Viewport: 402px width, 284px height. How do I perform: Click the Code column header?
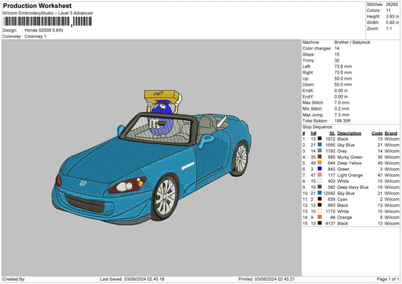tap(377, 133)
